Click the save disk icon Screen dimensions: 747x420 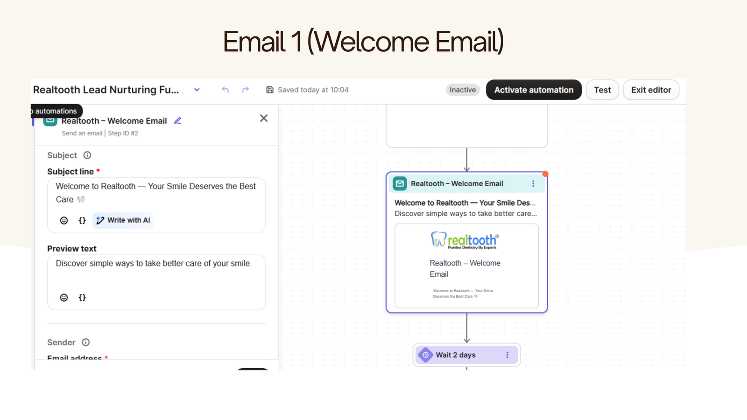pyautogui.click(x=270, y=90)
